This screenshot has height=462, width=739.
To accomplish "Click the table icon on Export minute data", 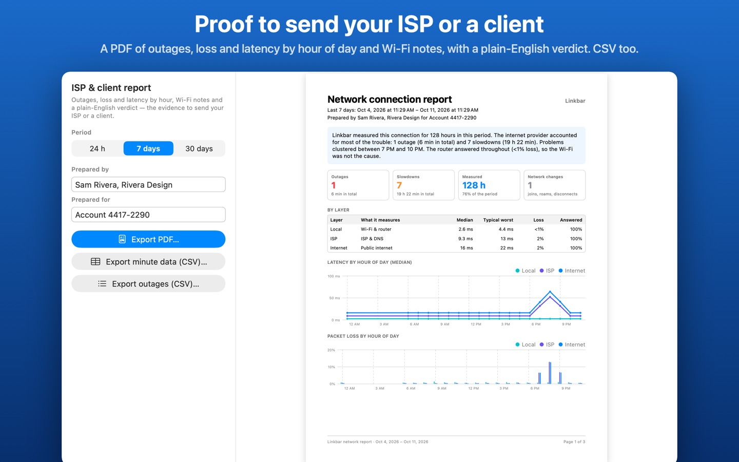I will pyautogui.click(x=95, y=262).
